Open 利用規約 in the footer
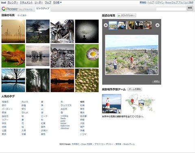Viewport: 195px width, 153px height. [x=76, y=144]
